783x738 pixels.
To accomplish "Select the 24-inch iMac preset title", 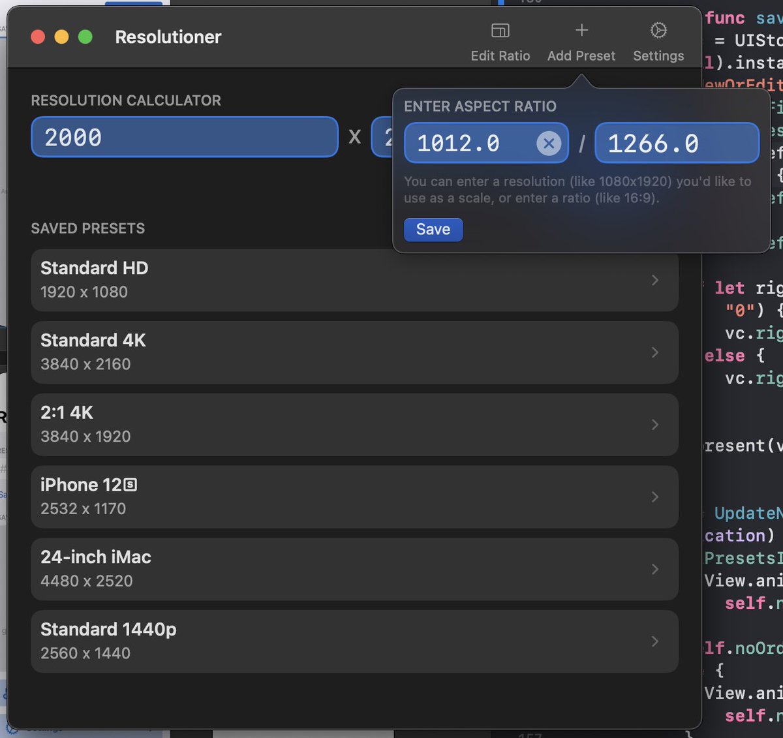I will pyautogui.click(x=96, y=557).
